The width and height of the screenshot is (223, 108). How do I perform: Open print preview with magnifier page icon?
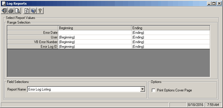[x=18, y=11]
